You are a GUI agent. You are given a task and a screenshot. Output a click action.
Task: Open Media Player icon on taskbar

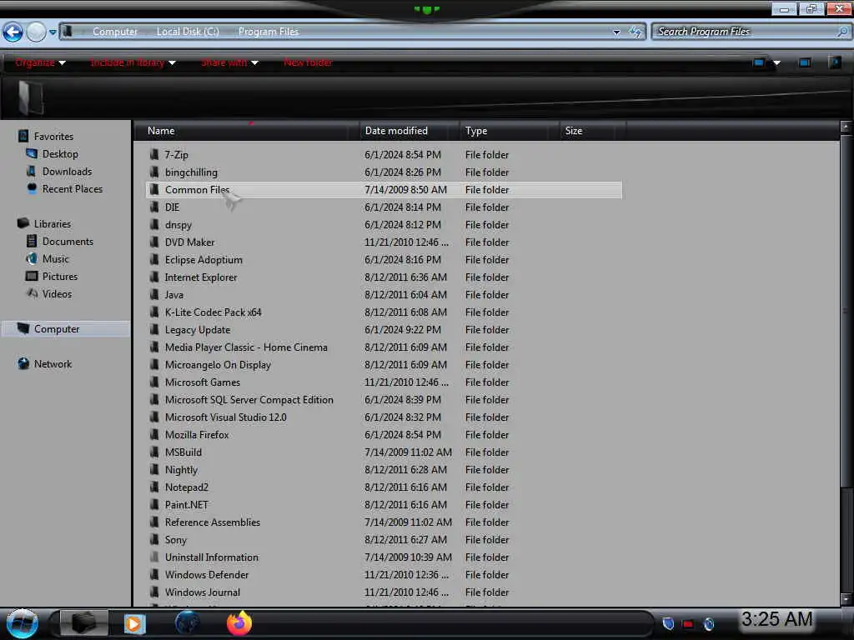(134, 623)
